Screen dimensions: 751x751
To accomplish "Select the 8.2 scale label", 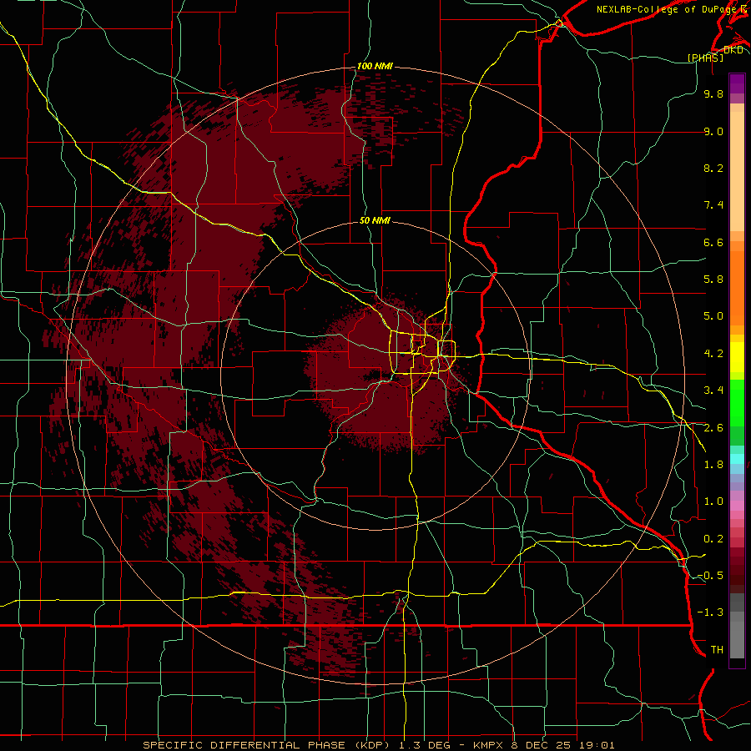I will (x=713, y=168).
